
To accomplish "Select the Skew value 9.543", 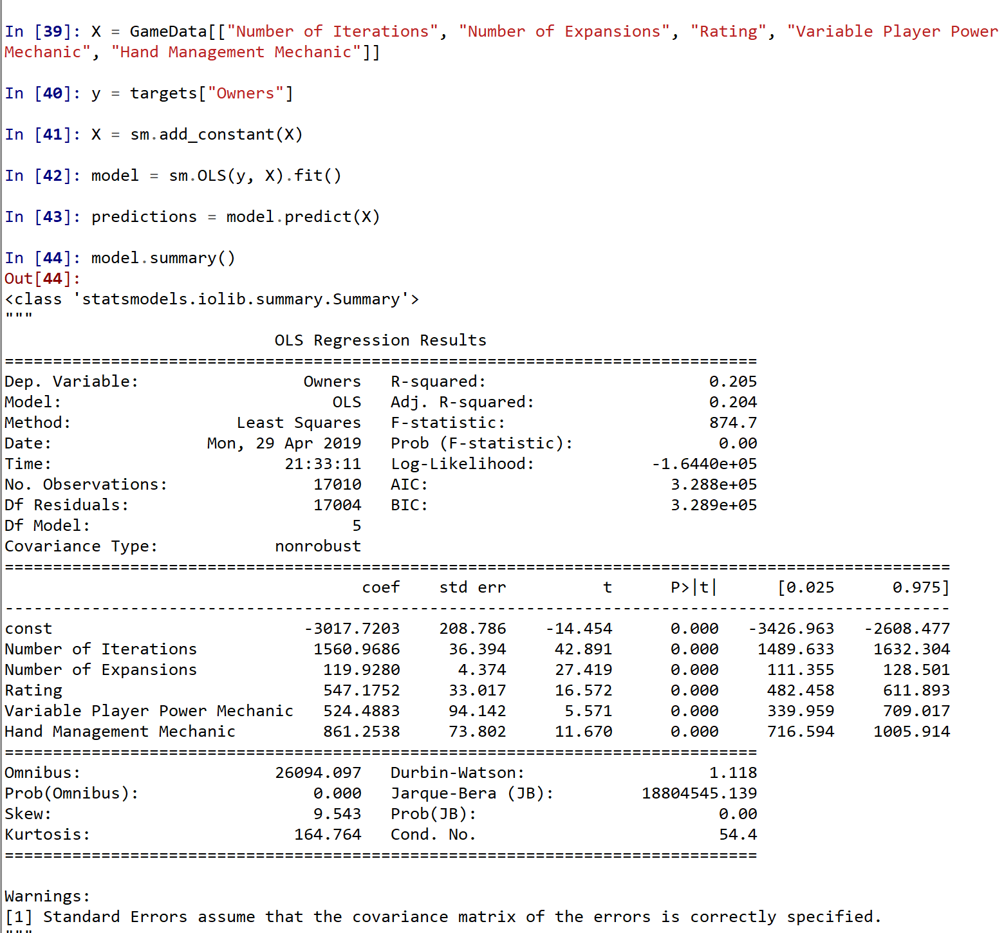I will (x=337, y=814).
